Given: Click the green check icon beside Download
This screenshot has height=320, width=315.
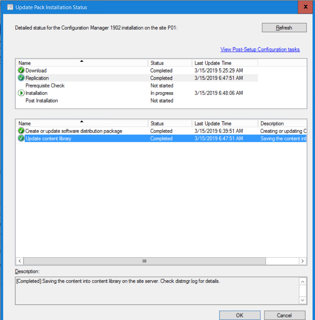Looking at the screenshot, I should pyautogui.click(x=21, y=70).
